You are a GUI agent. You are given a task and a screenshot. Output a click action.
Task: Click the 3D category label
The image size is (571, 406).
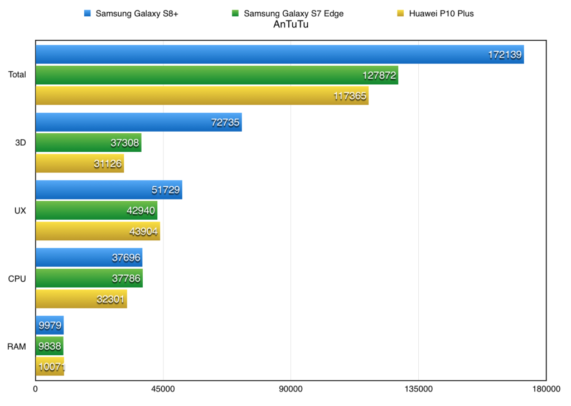21,143
